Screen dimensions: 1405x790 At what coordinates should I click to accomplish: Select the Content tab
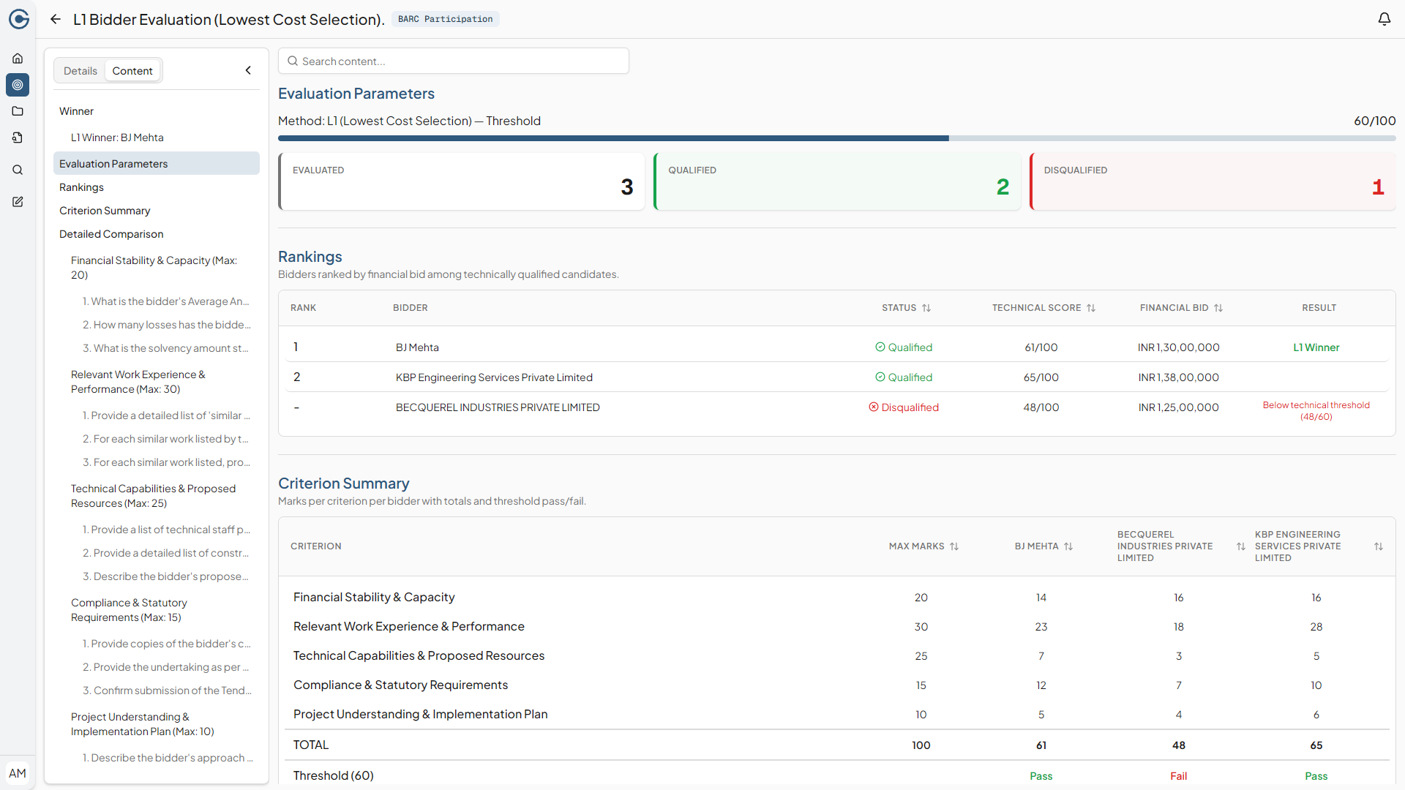(132, 71)
